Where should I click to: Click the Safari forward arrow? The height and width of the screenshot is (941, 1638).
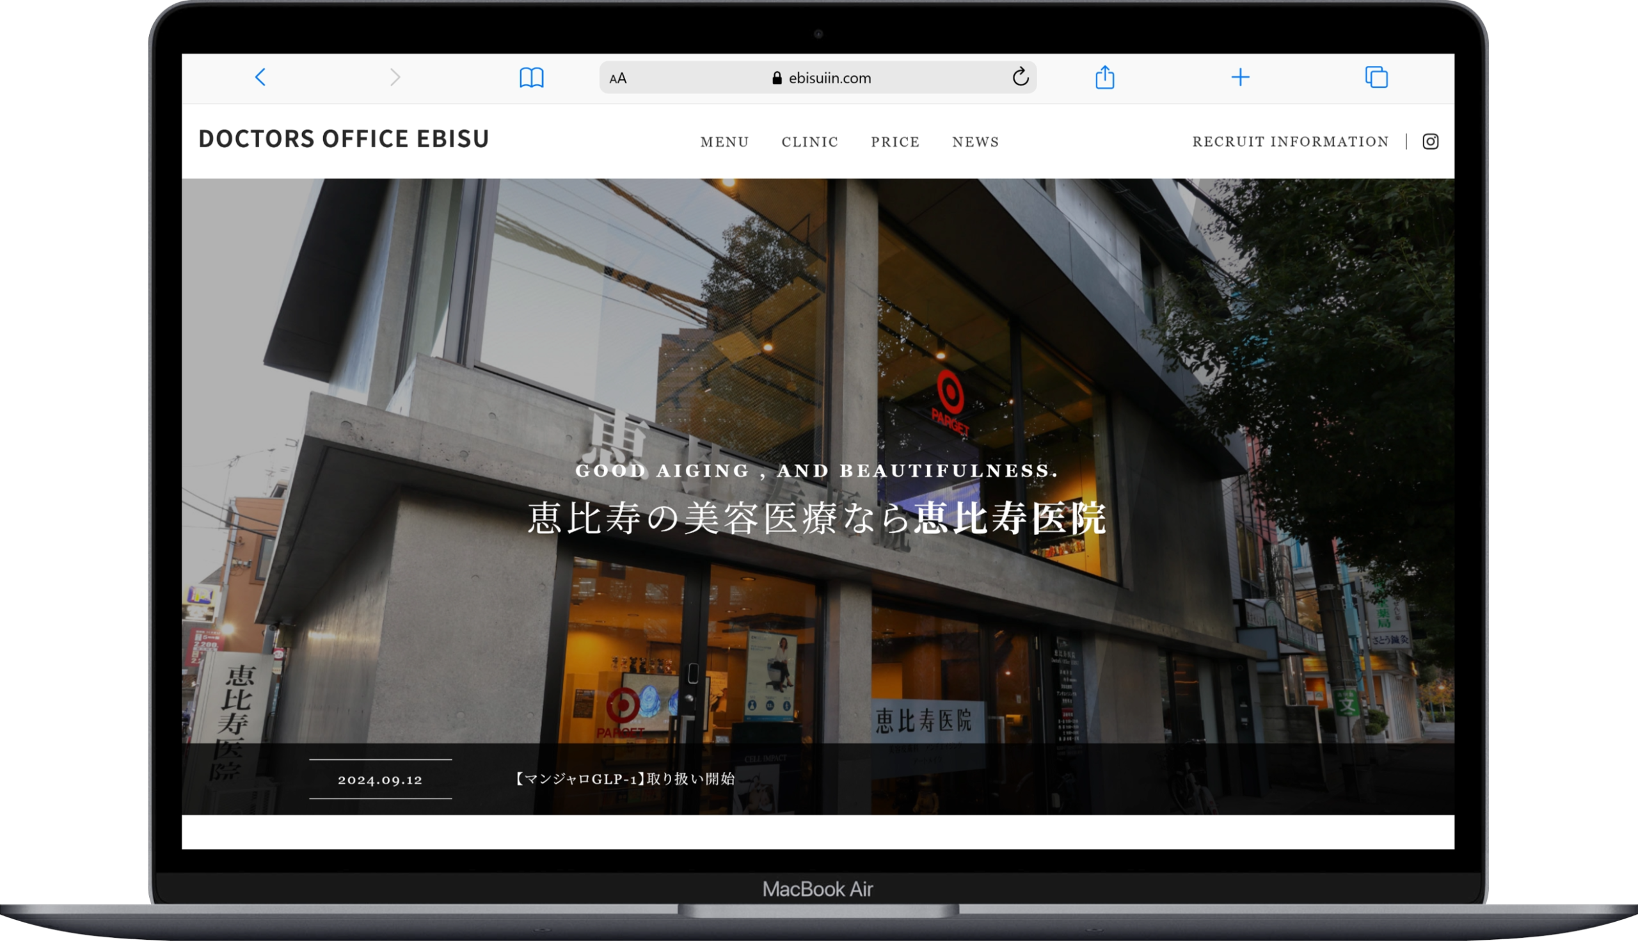[395, 77]
